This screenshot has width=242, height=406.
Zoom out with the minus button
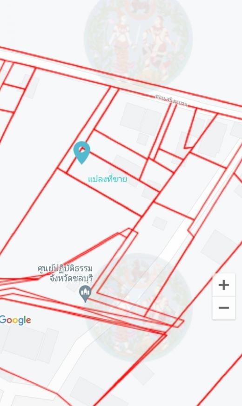point(224,308)
